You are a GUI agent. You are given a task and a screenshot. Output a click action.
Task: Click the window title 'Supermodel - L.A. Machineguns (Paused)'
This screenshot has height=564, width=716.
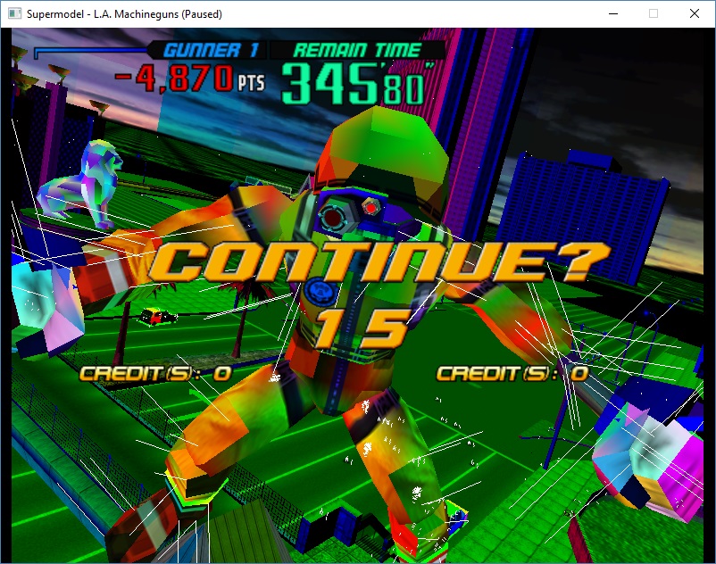tap(124, 14)
